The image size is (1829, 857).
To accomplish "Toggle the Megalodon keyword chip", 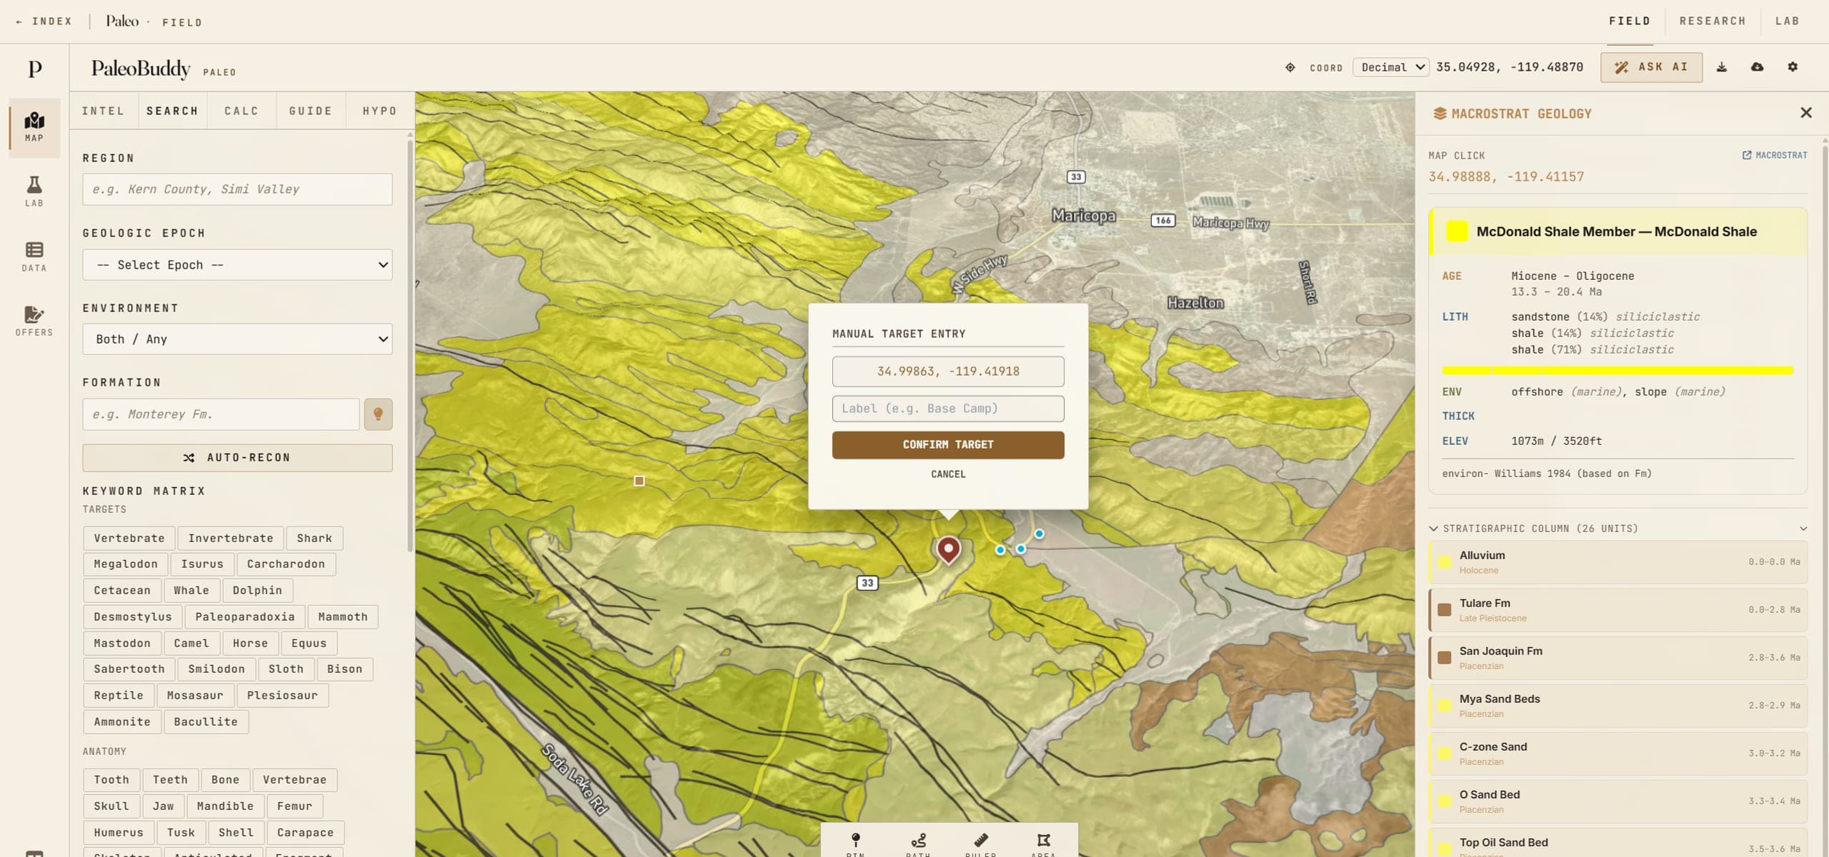I will (x=126, y=564).
